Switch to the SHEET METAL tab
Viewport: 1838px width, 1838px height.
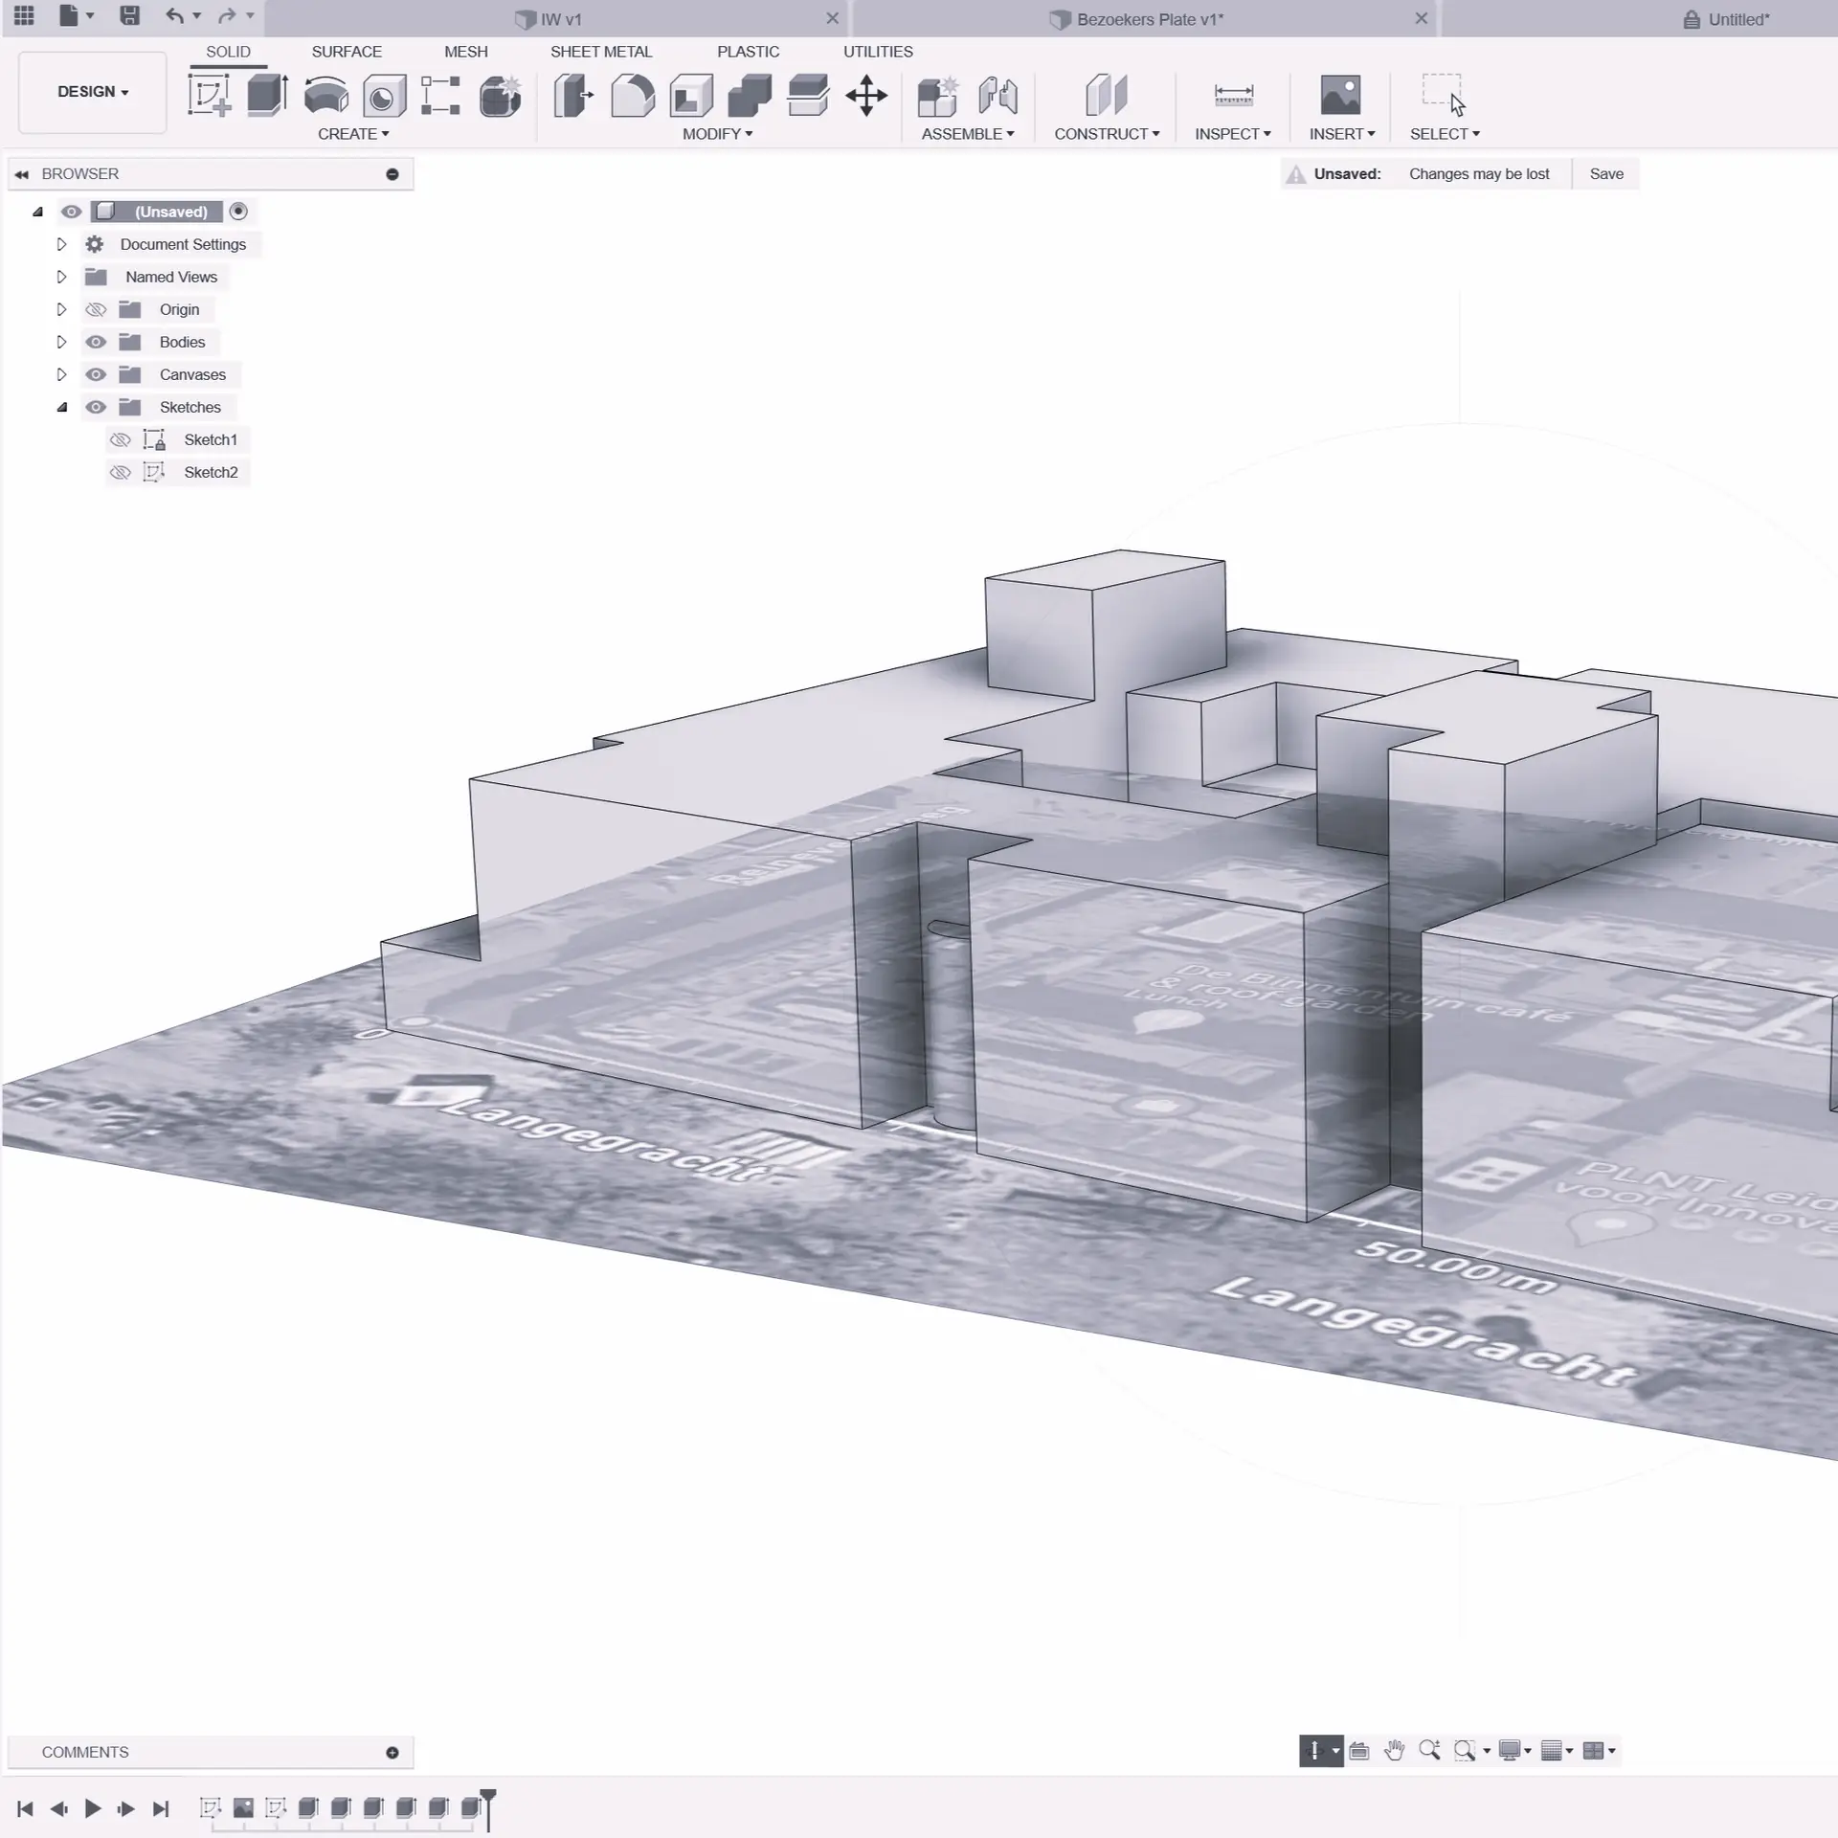[600, 52]
